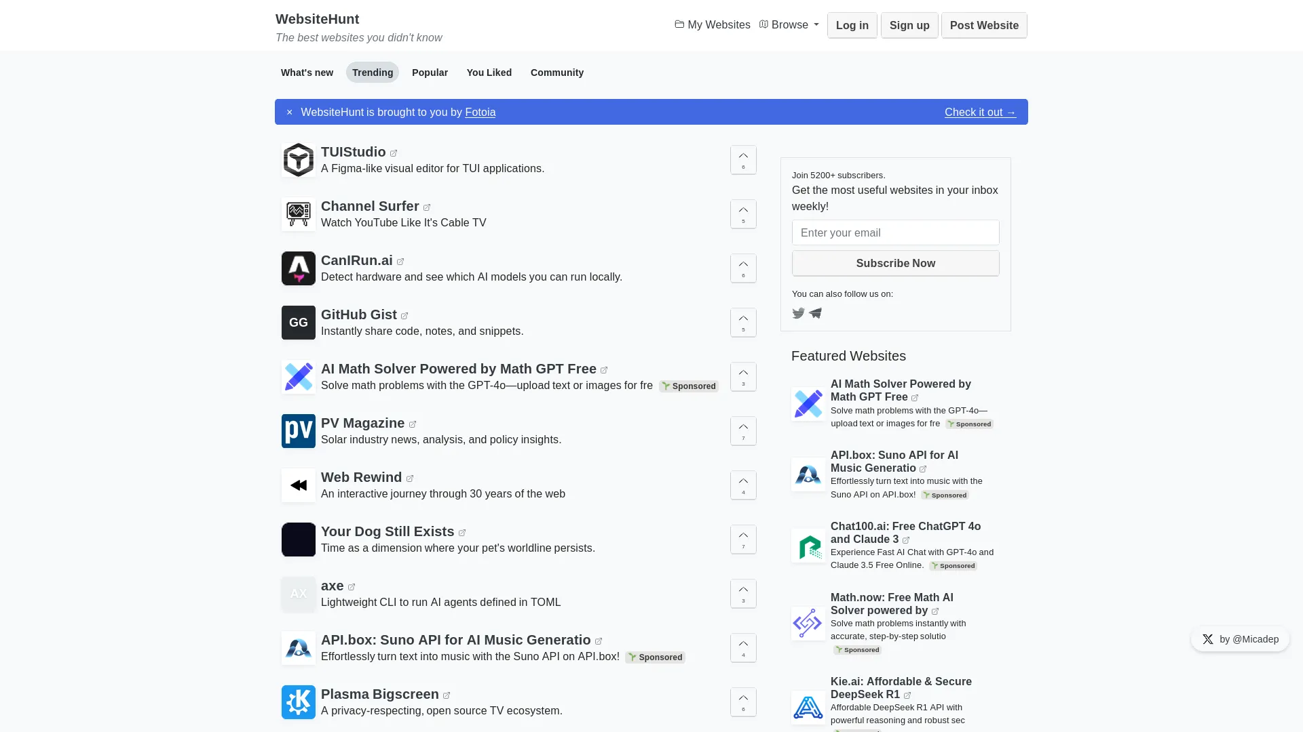Image resolution: width=1303 pixels, height=732 pixels.
Task: Open the Plasma Bigscreen title link
Action: click(380, 694)
